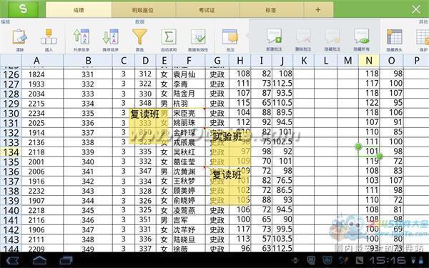Select name cell 李青

(189, 84)
